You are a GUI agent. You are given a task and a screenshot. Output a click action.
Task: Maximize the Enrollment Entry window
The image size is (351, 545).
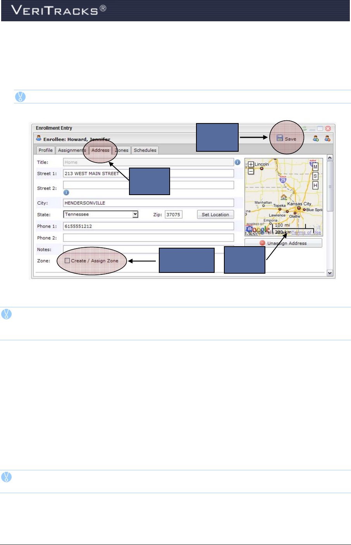pyautogui.click(x=320, y=128)
